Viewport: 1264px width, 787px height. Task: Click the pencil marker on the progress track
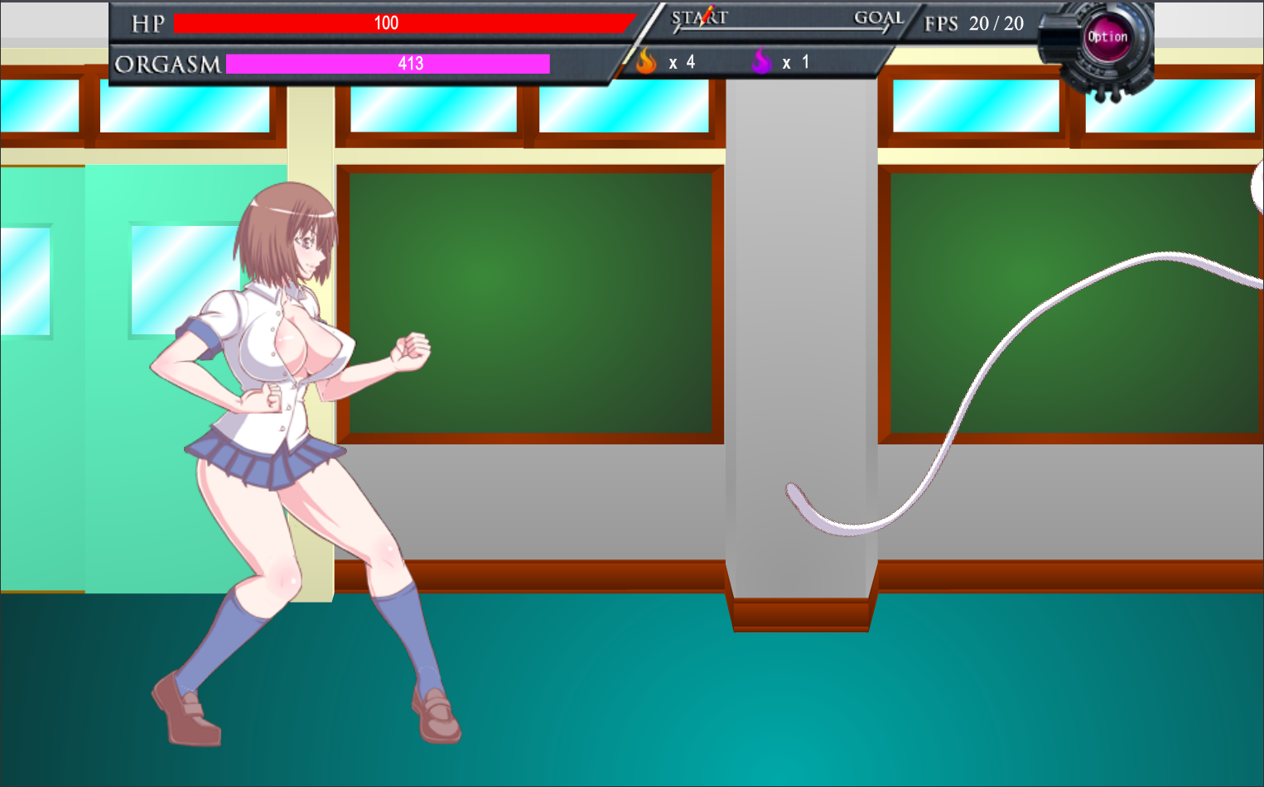point(707,16)
